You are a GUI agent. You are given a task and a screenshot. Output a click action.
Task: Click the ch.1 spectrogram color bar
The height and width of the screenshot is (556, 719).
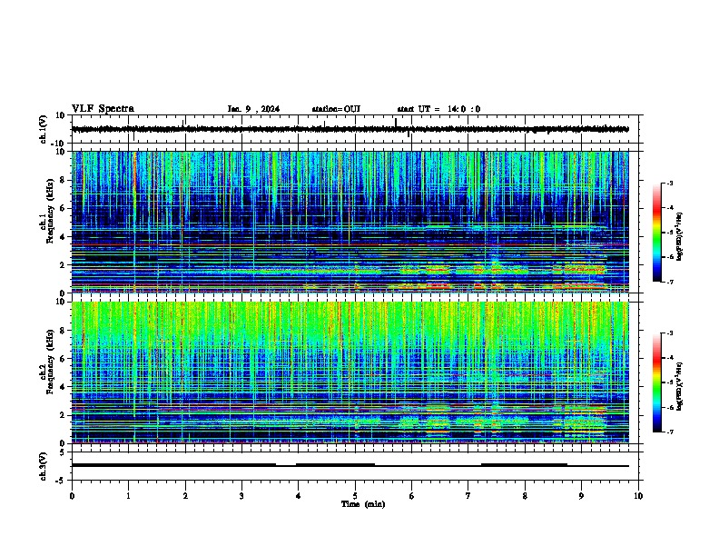click(x=657, y=233)
